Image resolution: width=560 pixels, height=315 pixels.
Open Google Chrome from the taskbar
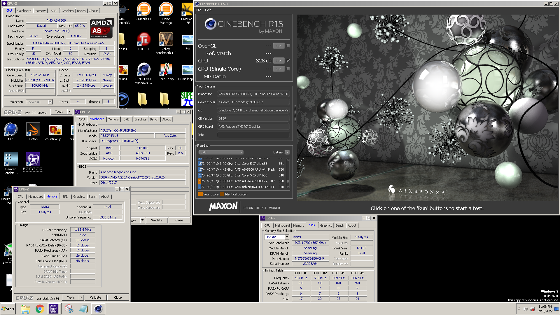tap(40, 309)
